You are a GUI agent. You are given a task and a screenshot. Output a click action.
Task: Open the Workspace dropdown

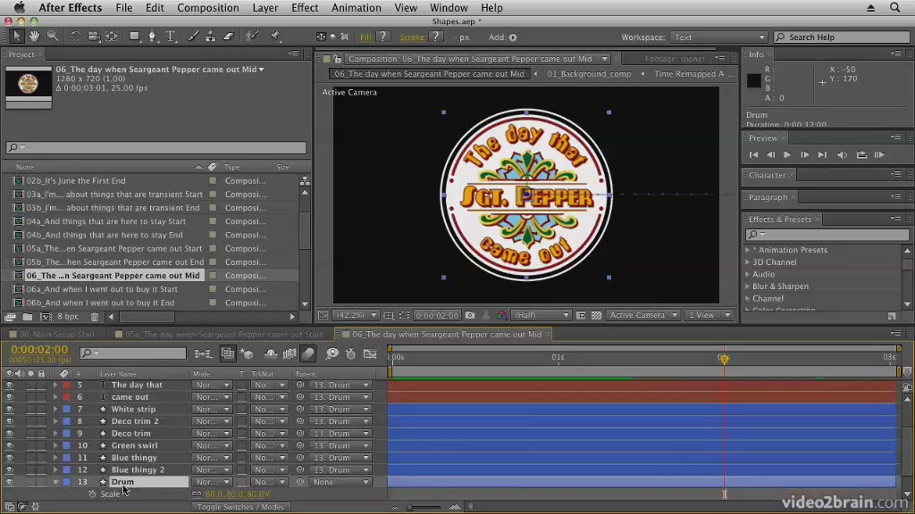tap(718, 37)
